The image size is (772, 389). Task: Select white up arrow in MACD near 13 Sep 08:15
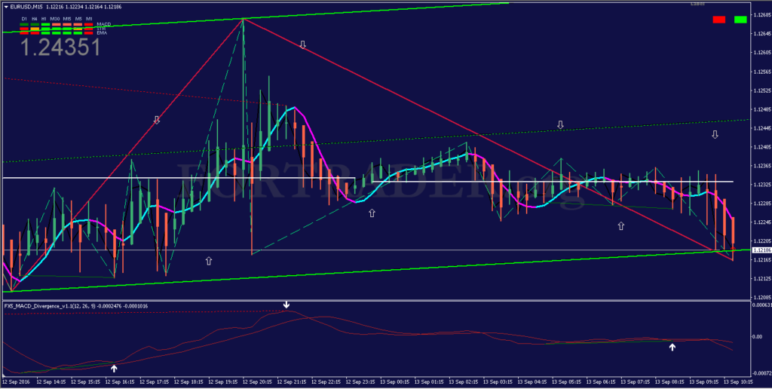coord(672,347)
